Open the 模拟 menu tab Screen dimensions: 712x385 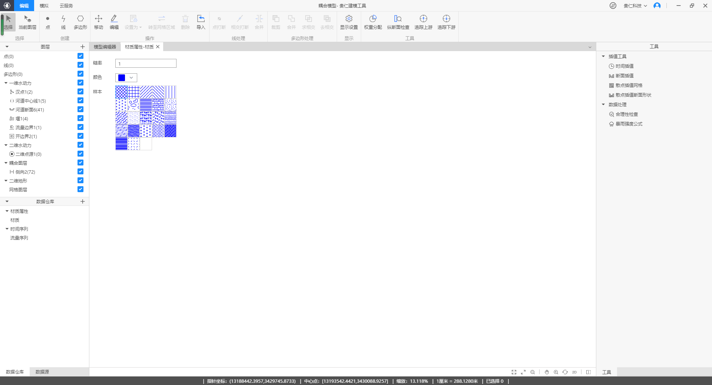[44, 6]
